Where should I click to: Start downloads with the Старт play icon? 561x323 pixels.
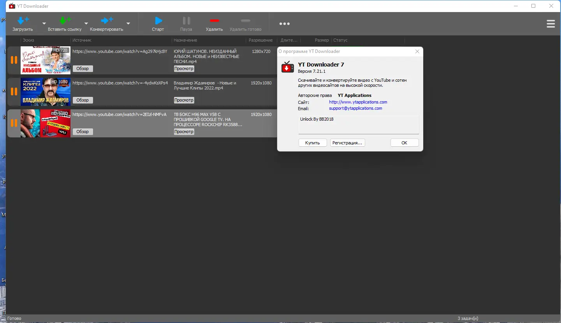[x=158, y=20]
